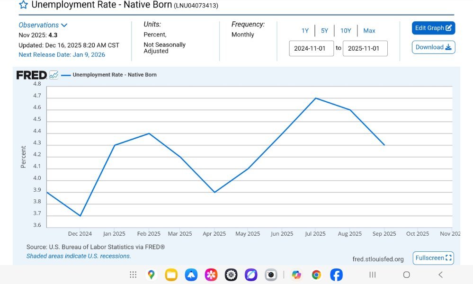Open the app drawer grid icon
The height and width of the screenshot is (284, 473).
(133, 275)
